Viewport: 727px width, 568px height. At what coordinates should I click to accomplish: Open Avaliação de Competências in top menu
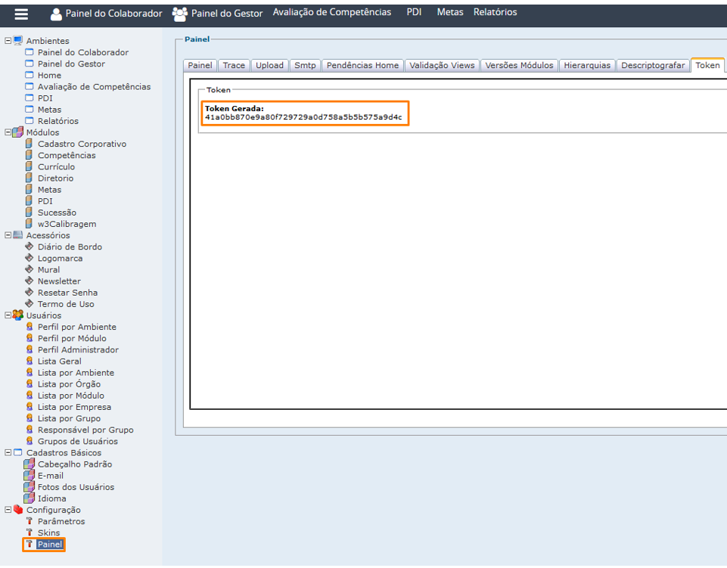[x=332, y=12]
